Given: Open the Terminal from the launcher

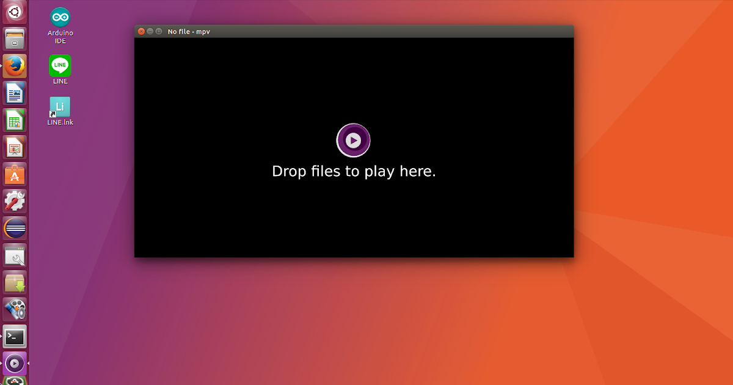Looking at the screenshot, I should coord(15,337).
